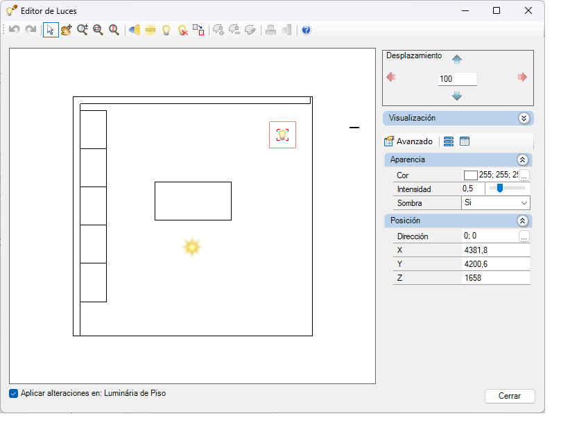
Task: Insert a linear light with the yellow bar icon
Action: (x=150, y=30)
